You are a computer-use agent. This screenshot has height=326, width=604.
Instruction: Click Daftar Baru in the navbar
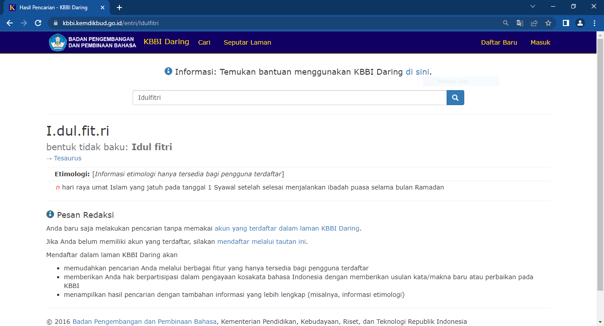pyautogui.click(x=499, y=42)
